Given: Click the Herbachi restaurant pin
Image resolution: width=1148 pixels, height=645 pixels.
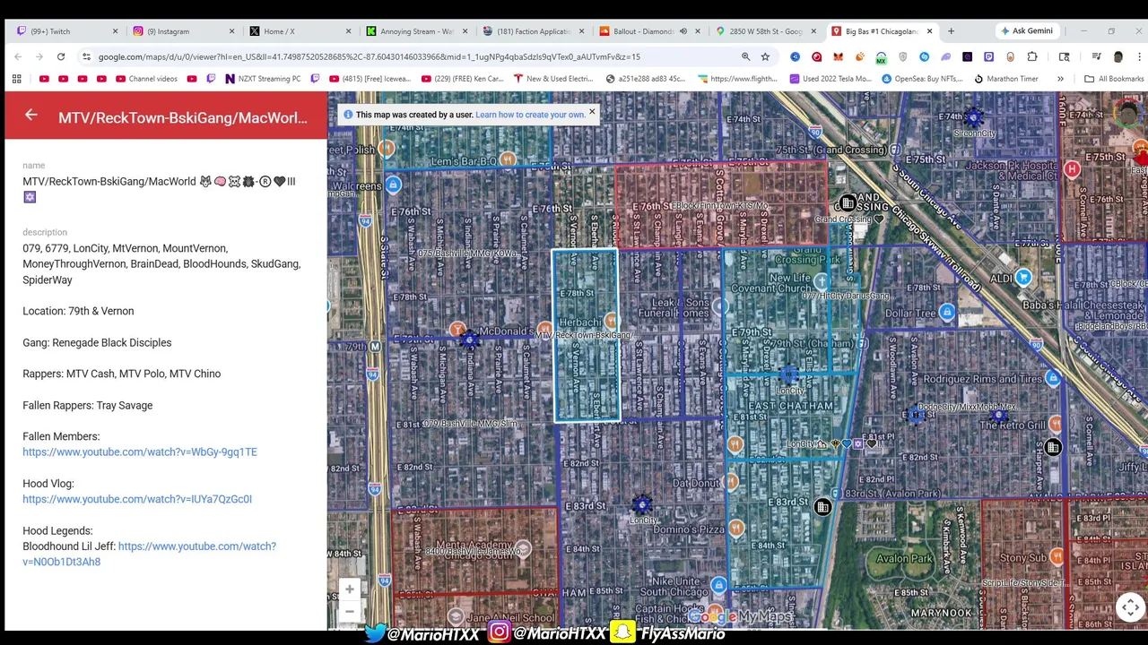Looking at the screenshot, I should [x=611, y=320].
